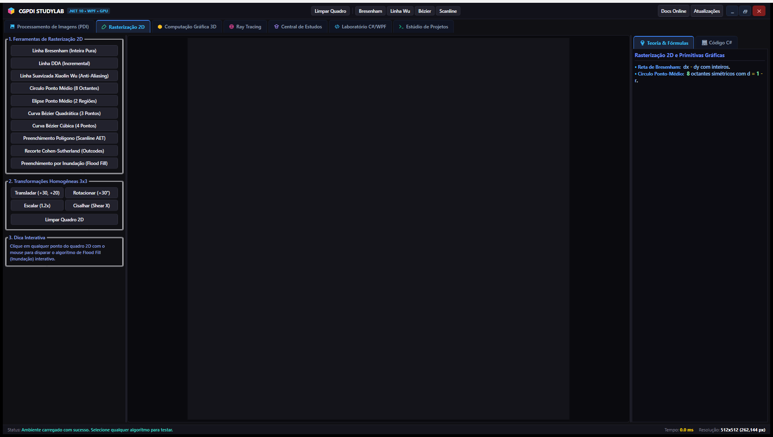Run Preenchimento Polígono (Scanline AET)
The image size is (773, 437).
(x=64, y=138)
